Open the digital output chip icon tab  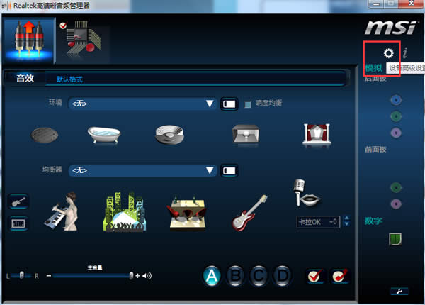click(x=84, y=40)
